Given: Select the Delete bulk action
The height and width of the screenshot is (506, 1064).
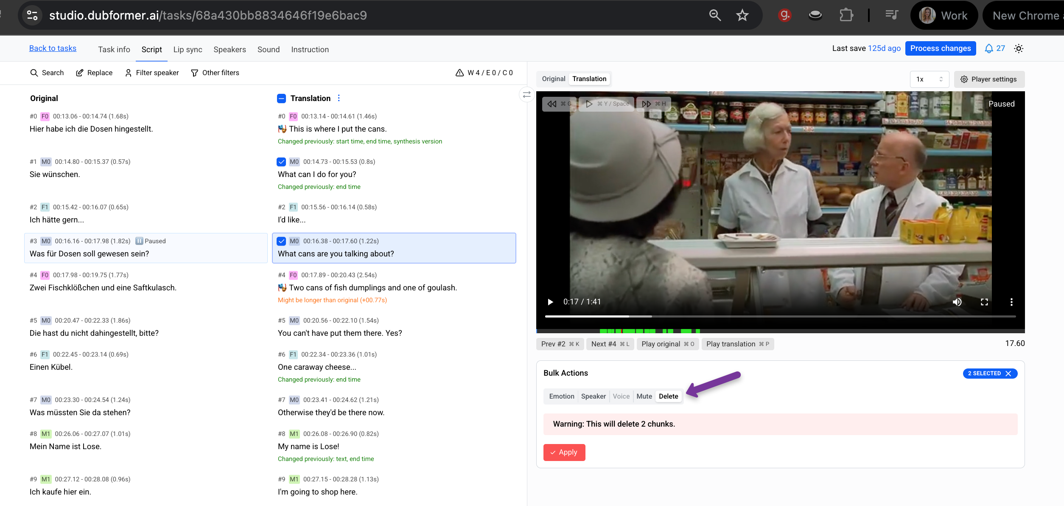Looking at the screenshot, I should 668,396.
